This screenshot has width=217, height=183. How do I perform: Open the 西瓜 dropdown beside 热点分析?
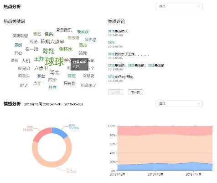pyautogui.click(x=179, y=6)
